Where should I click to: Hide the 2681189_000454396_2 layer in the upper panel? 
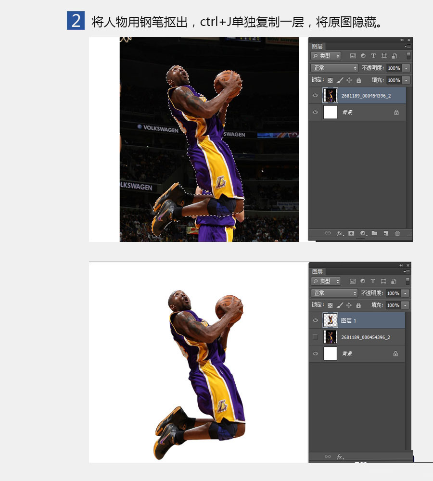point(315,95)
